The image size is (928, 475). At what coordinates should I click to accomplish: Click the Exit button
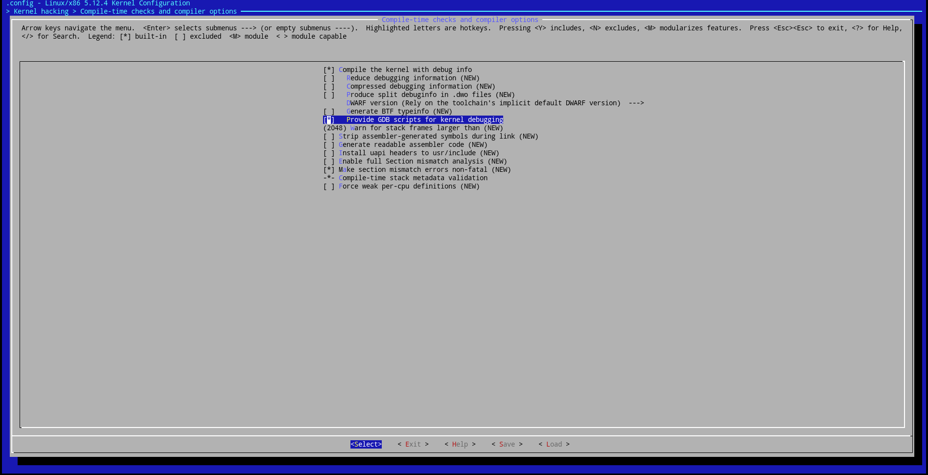point(413,444)
